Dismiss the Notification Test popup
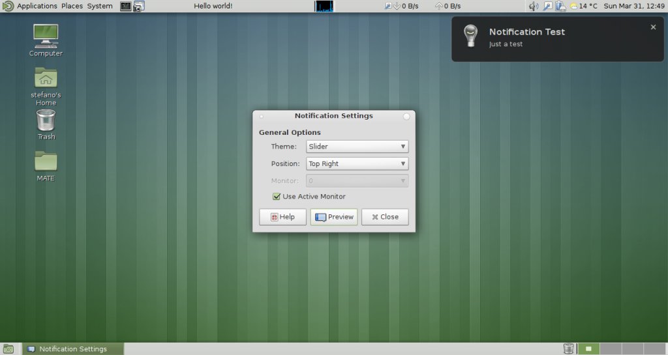This screenshot has height=355, width=668. click(x=653, y=27)
